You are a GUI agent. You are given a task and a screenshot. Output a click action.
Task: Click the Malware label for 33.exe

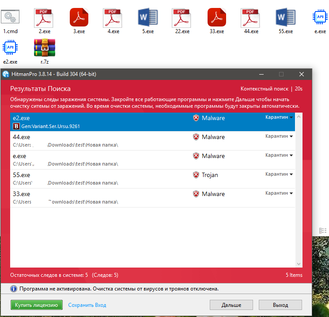(x=213, y=194)
